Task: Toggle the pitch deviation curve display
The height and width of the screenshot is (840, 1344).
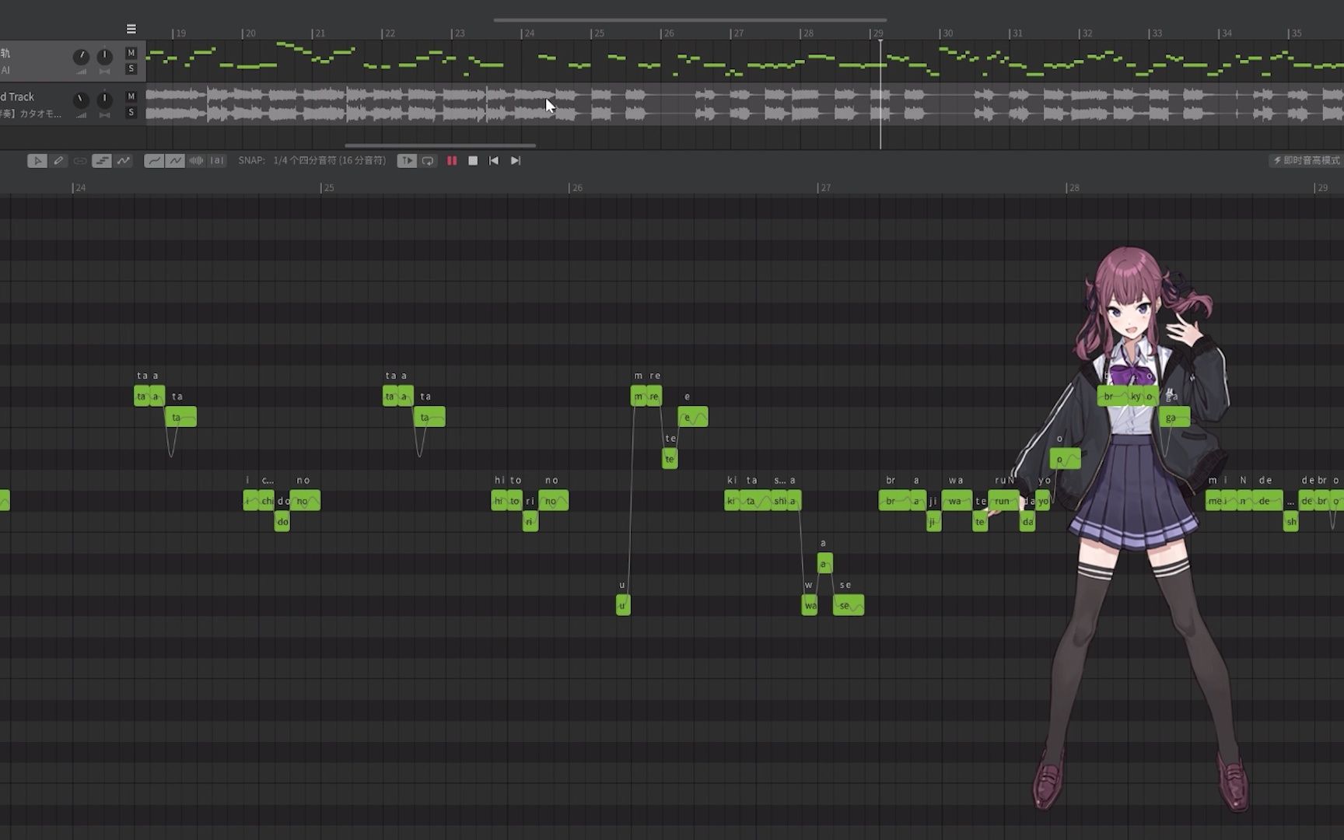Action: pyautogui.click(x=175, y=161)
